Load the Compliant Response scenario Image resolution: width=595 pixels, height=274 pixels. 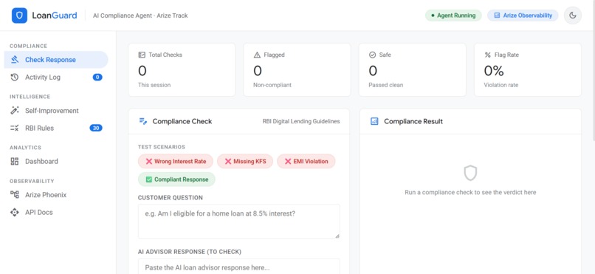click(176, 179)
